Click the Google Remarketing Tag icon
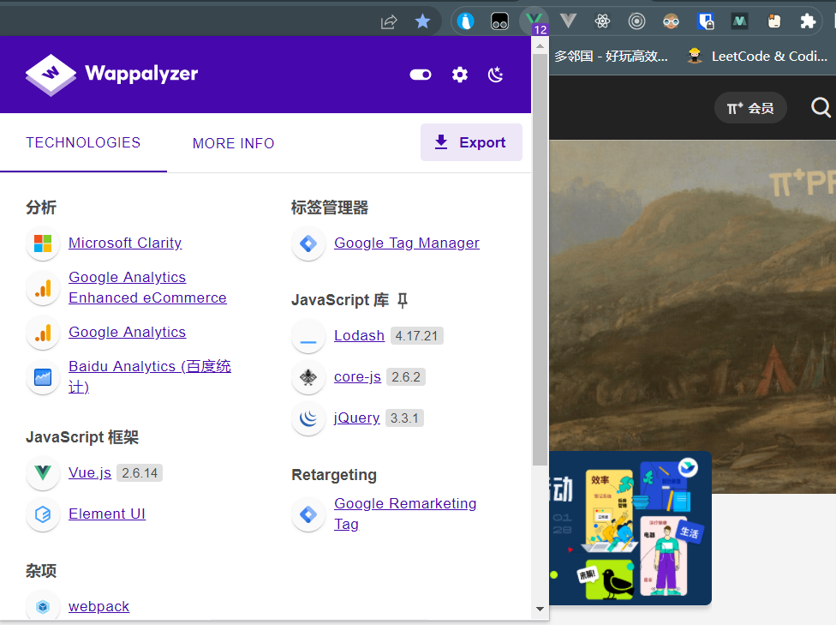The height and width of the screenshot is (625, 836). [x=308, y=514]
